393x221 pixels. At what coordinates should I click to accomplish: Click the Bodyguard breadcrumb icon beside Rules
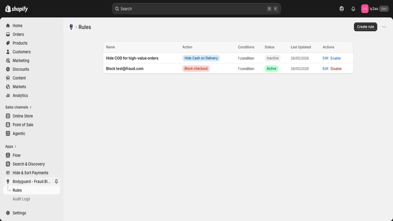71,27
